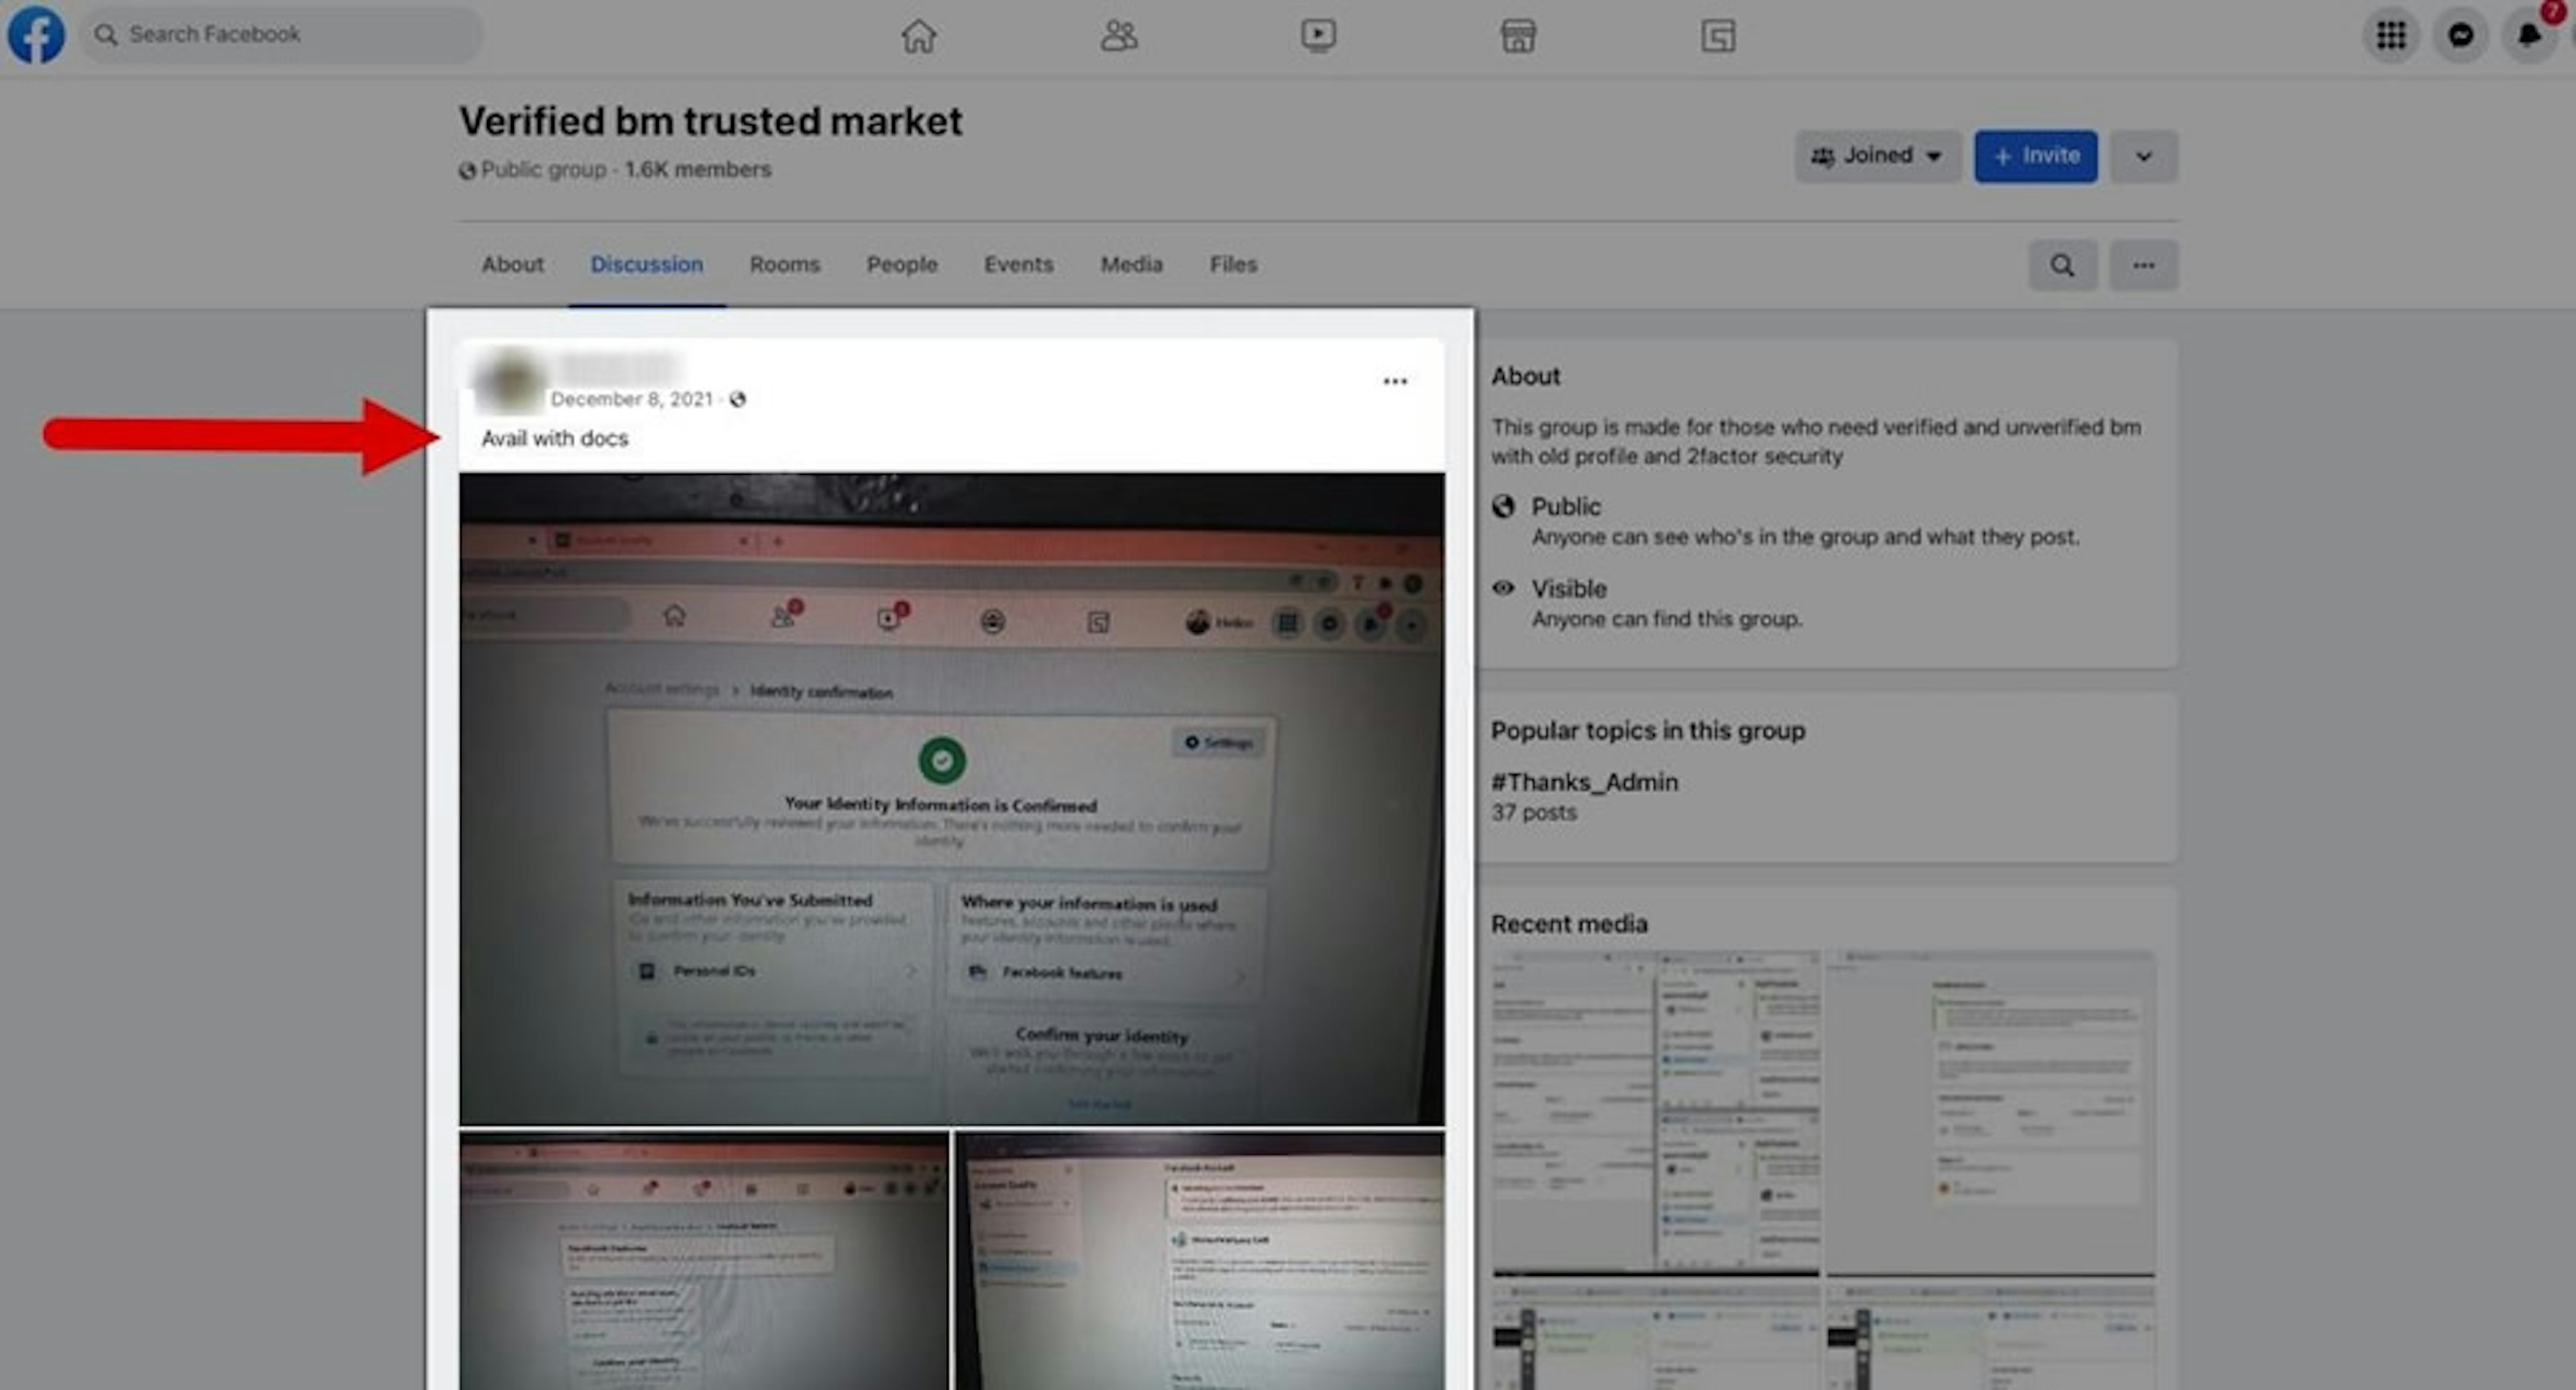Open the post's three-dot options menu
The height and width of the screenshot is (1390, 2576).
(1395, 381)
